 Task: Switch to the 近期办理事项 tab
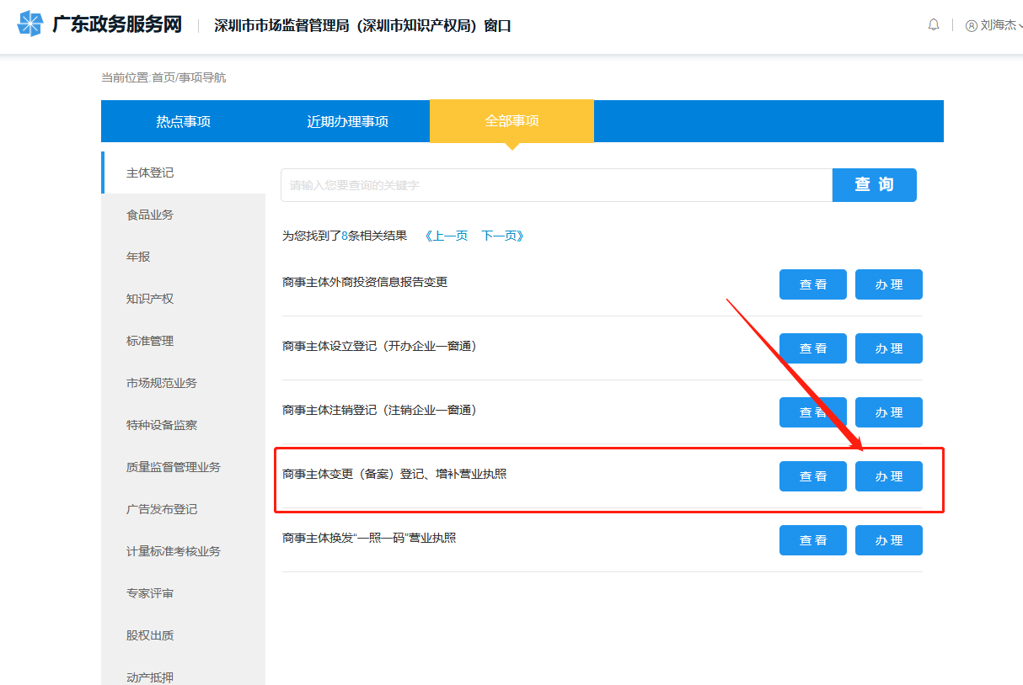(x=347, y=121)
